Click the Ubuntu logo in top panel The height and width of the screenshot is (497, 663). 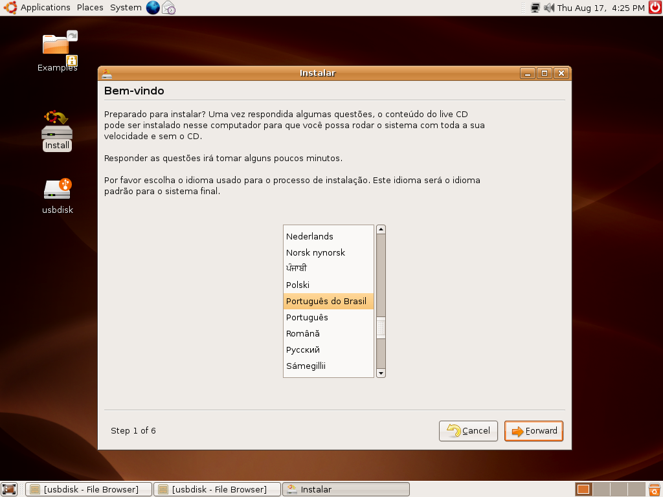coord(10,8)
